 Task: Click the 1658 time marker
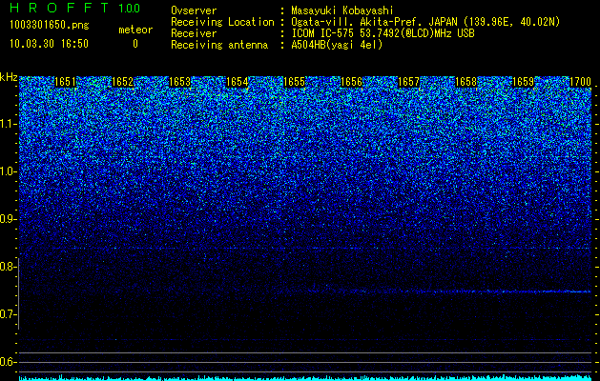(466, 82)
